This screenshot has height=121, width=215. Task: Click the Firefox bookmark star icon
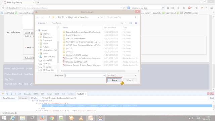(168, 8)
